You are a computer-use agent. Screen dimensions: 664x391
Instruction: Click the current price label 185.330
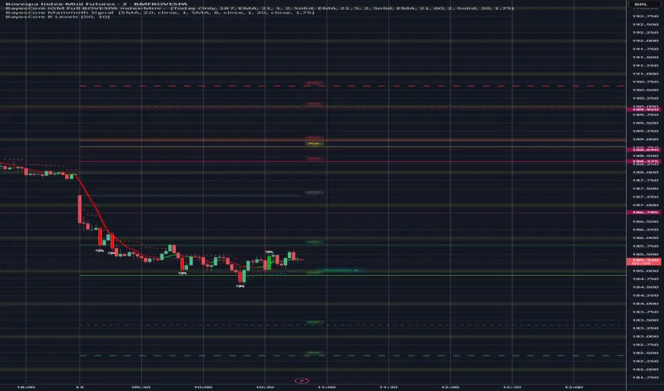click(x=645, y=262)
